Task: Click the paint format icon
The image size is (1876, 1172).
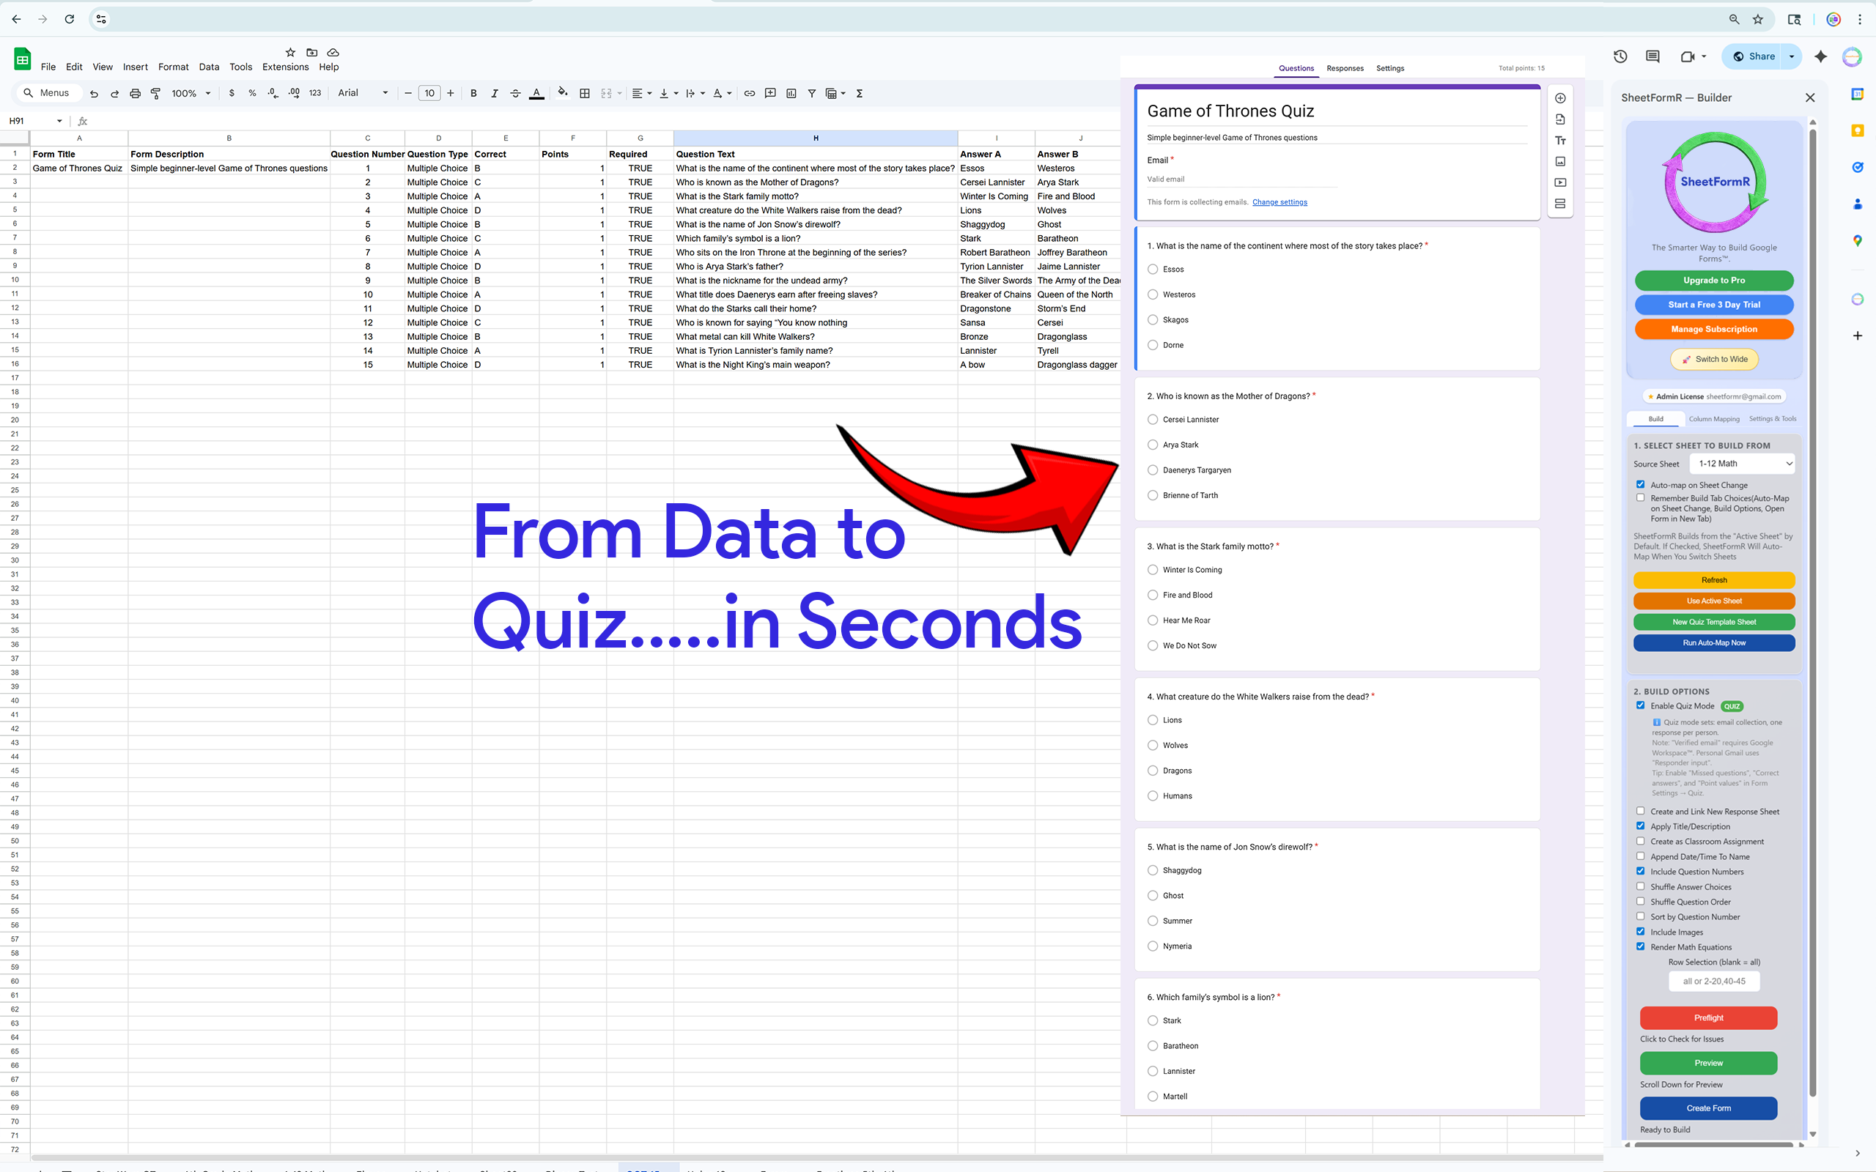Action: pos(156,93)
